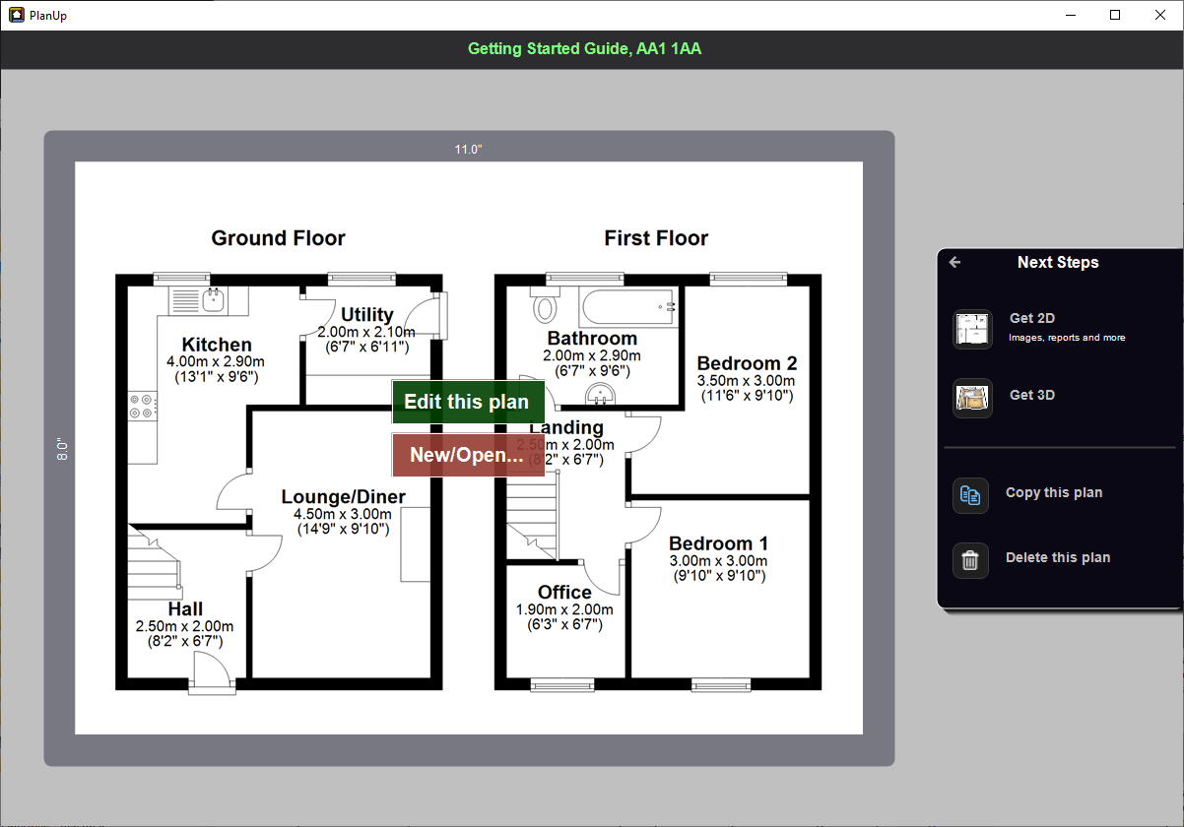Choose the Get 3D text label
Viewport: 1184px width, 827px height.
tap(1032, 395)
